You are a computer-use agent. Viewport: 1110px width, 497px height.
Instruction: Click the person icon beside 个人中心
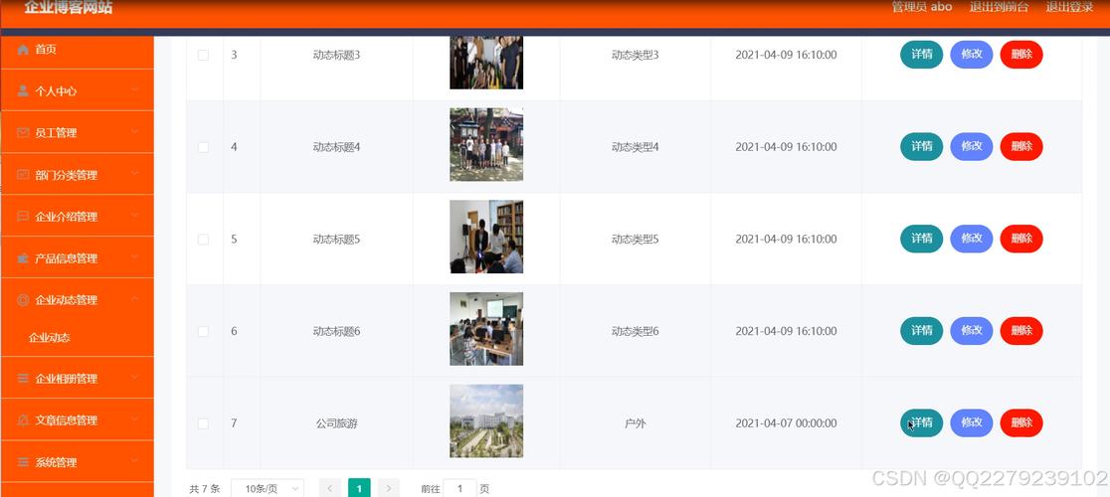point(23,91)
